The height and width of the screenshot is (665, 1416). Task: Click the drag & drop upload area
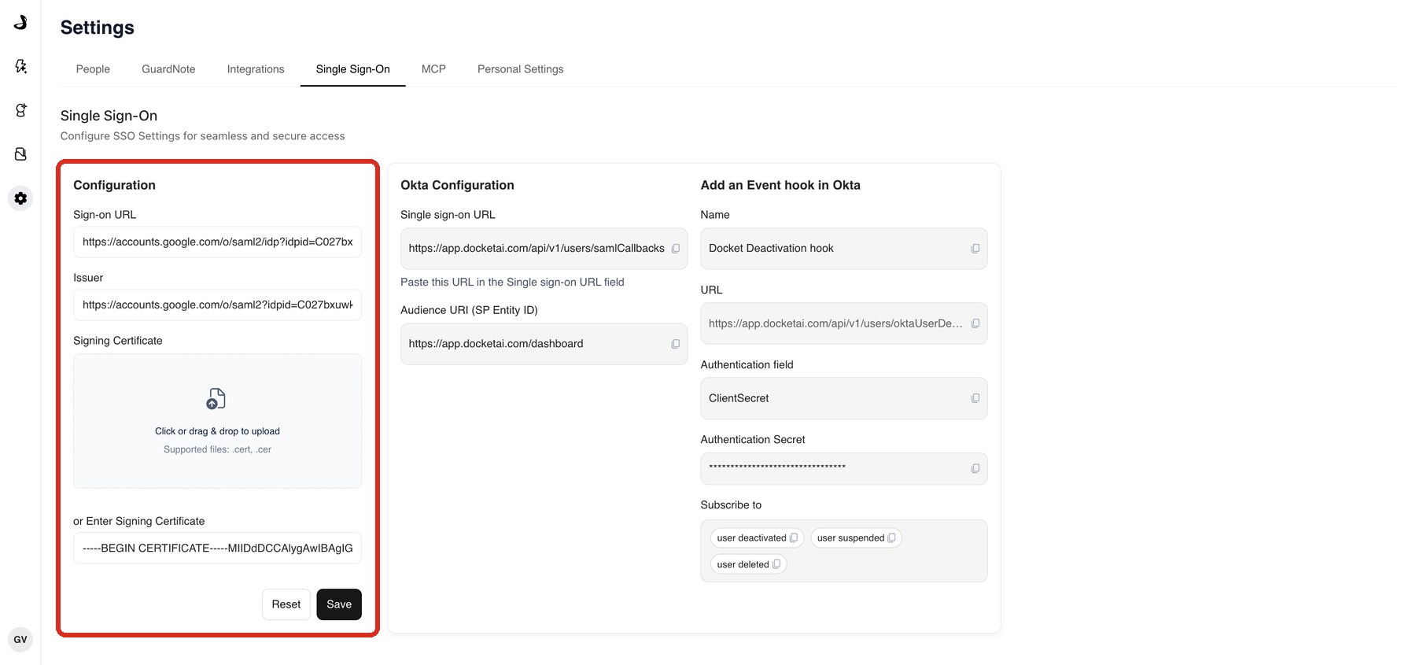[217, 421]
